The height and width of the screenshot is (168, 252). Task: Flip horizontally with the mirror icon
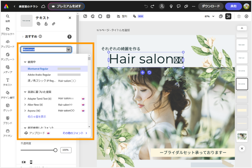click(24, 162)
